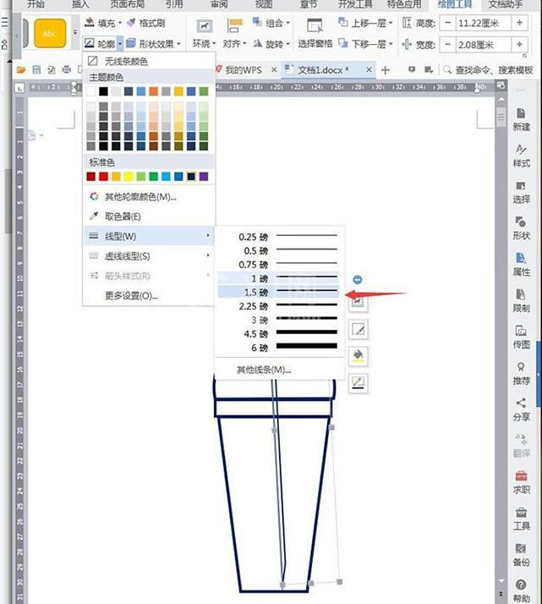Image resolution: width=542 pixels, height=604 pixels.
Task: Pick the yellow standard color swatch
Action: pyautogui.click(x=129, y=177)
